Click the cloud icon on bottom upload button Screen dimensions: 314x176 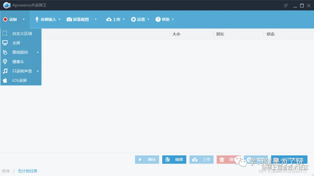(x=195, y=160)
